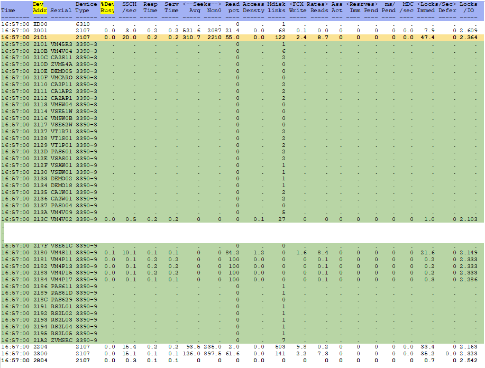Select the highlighted row for device 2101
485x368 pixels.
(x=242, y=38)
